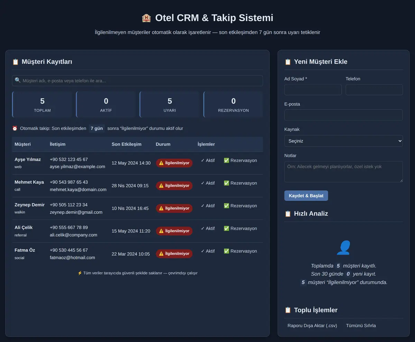Click customer name Zeynep Demir
Viewport: 415px width, 342px height.
click(x=29, y=205)
